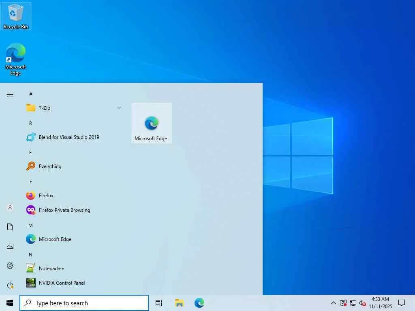Open Task View on the taskbar
Screen dimensions: 415x311
click(x=159, y=303)
